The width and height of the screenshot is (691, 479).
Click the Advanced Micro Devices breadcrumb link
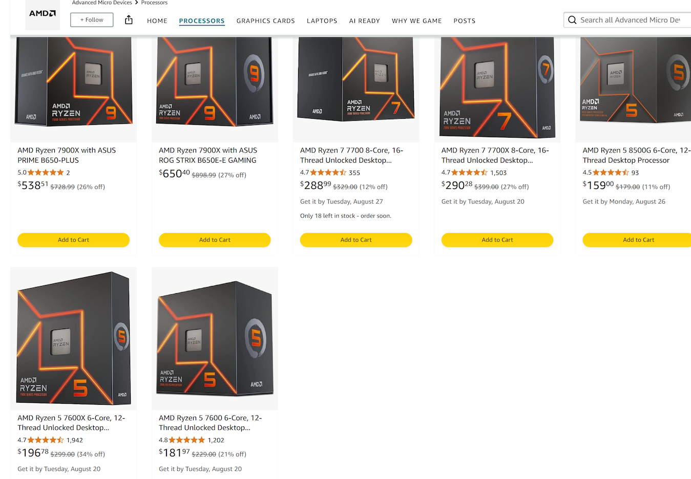click(x=102, y=3)
